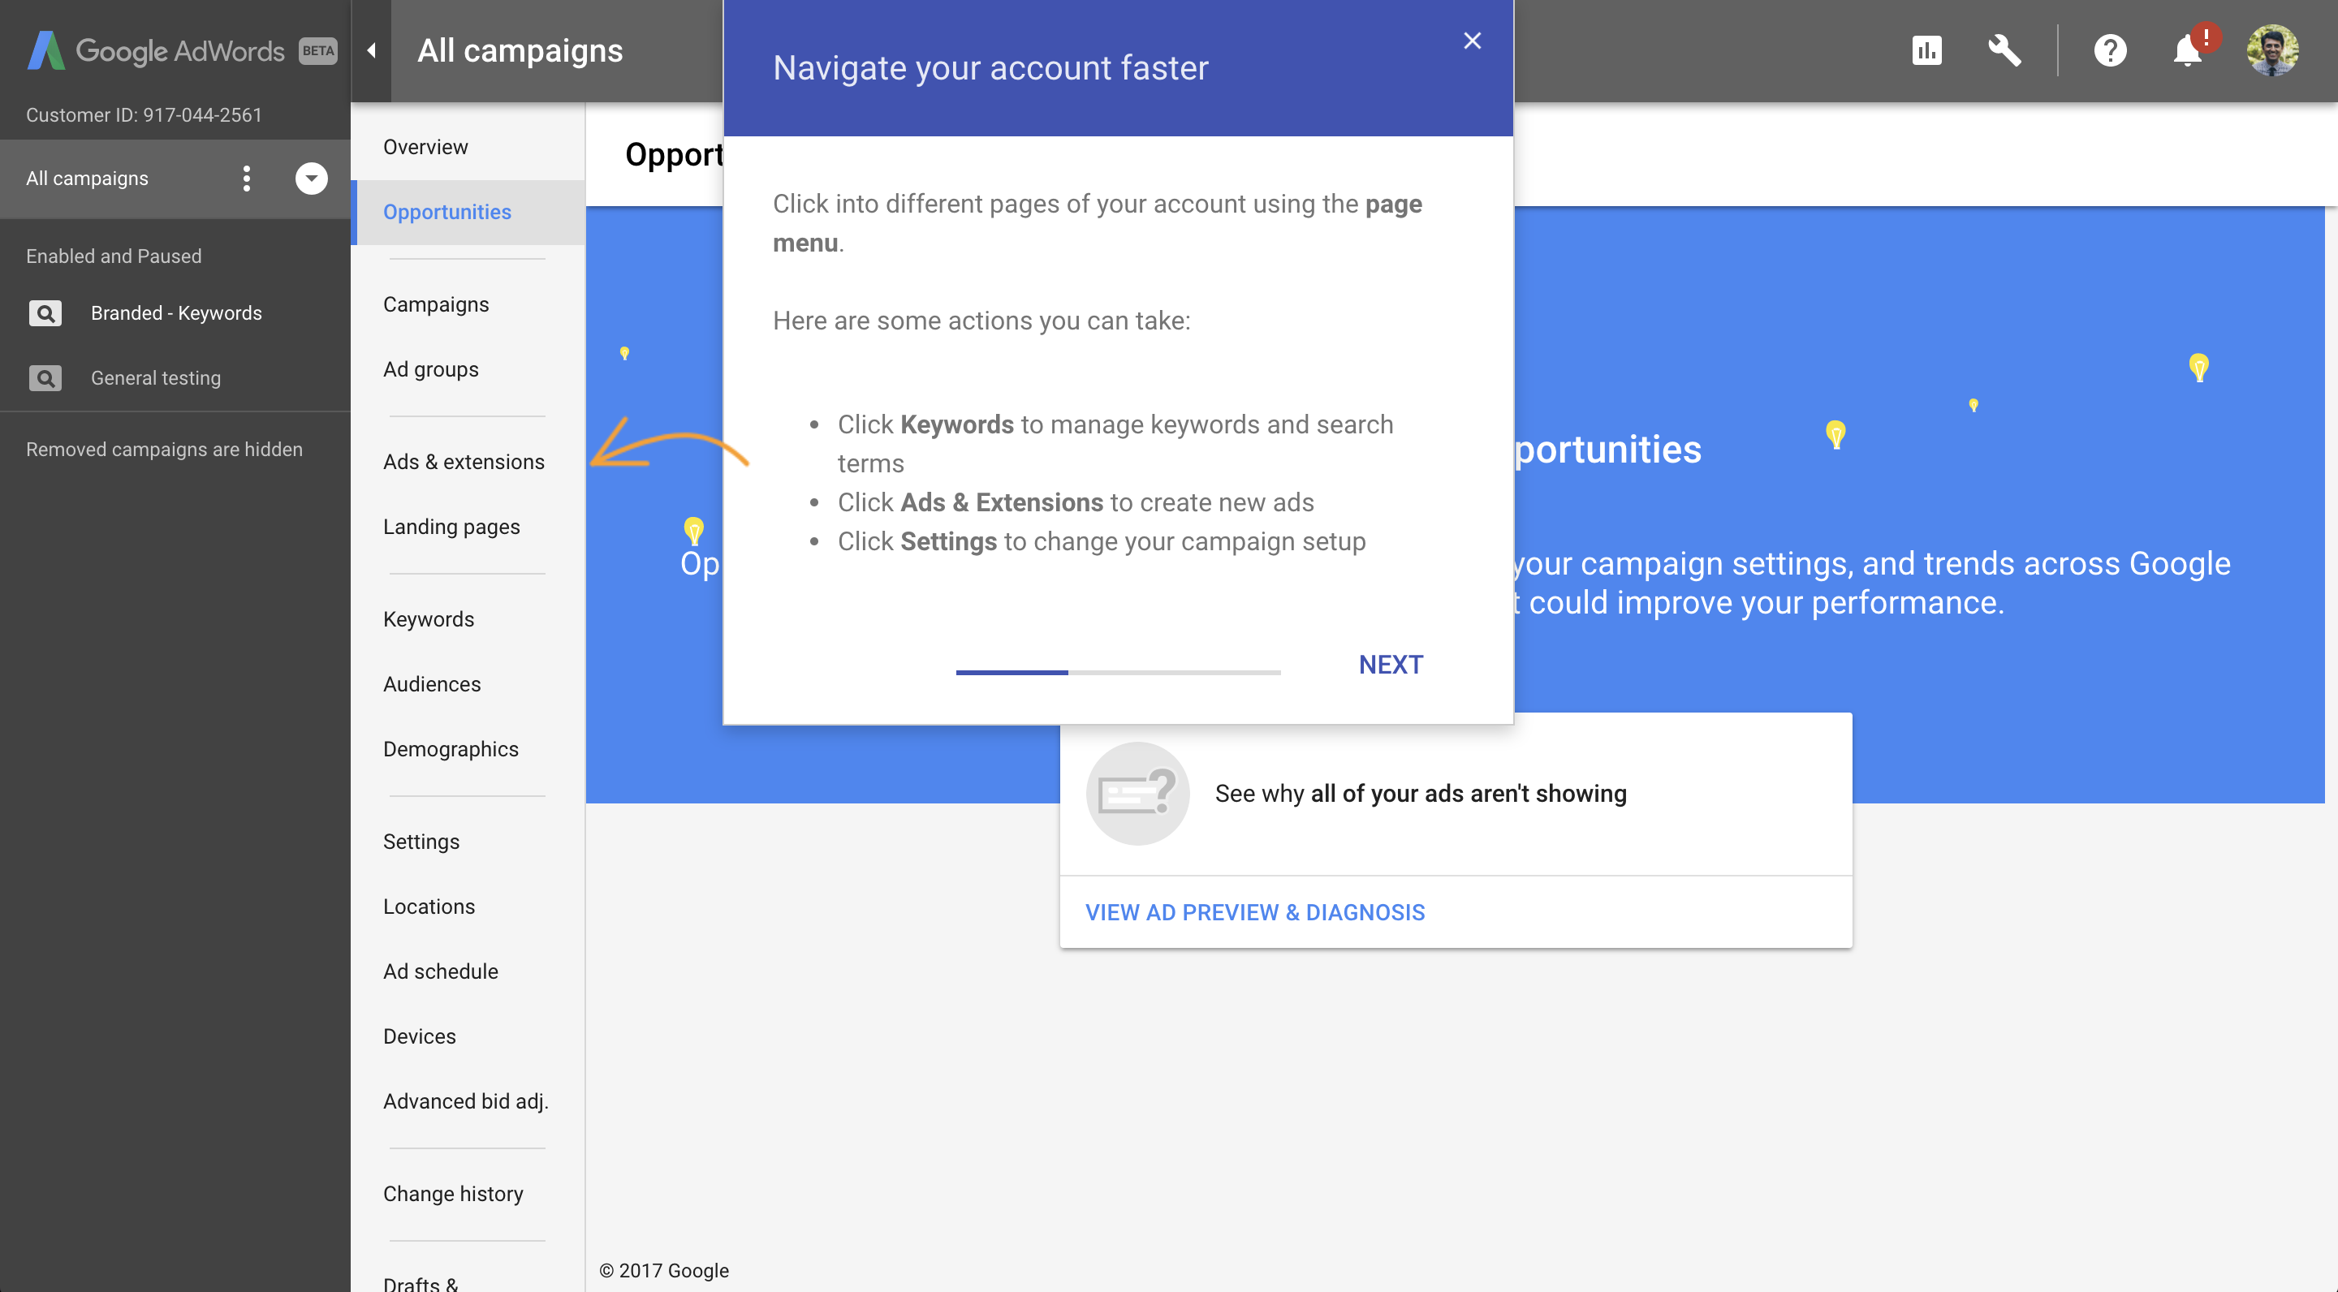The height and width of the screenshot is (1292, 2338).
Task: Open the Audiences page
Action: 432,685
